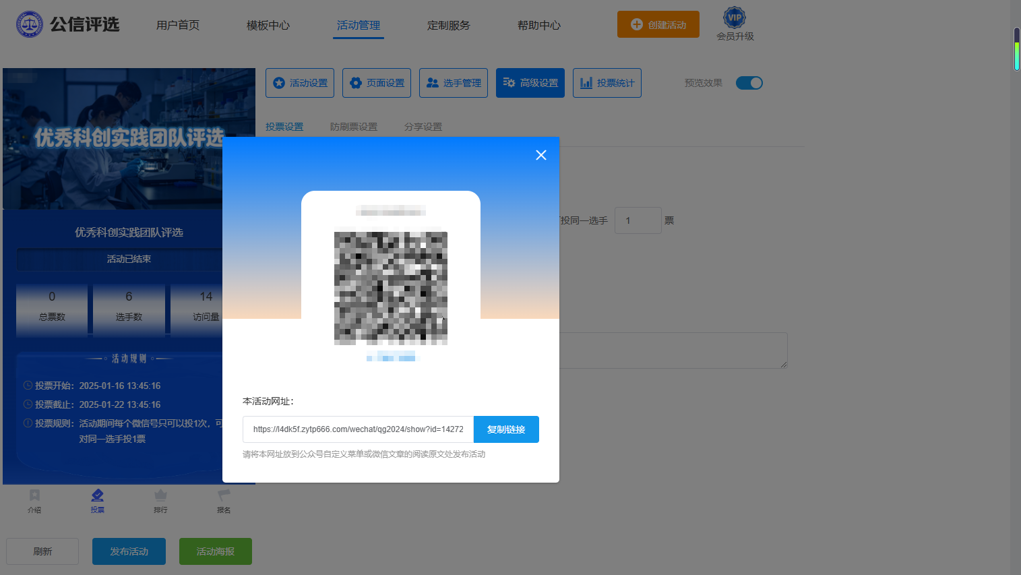Open the 选手管理 toolbar button
The width and height of the screenshot is (1021, 575).
tap(454, 83)
